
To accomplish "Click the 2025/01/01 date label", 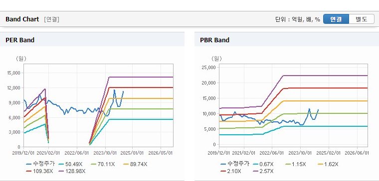I will coord(132,153).
